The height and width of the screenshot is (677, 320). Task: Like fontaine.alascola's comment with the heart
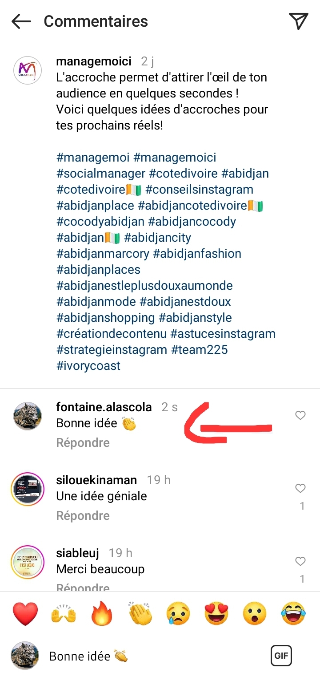coord(300,415)
